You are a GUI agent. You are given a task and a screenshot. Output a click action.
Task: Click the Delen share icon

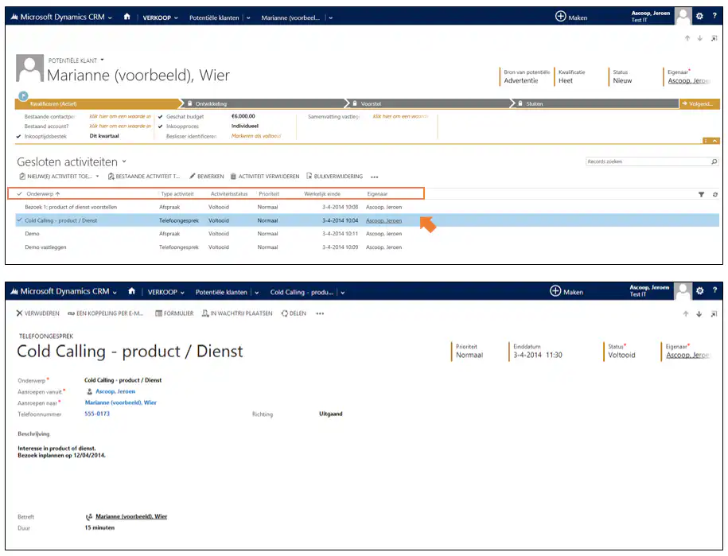pyautogui.click(x=284, y=313)
